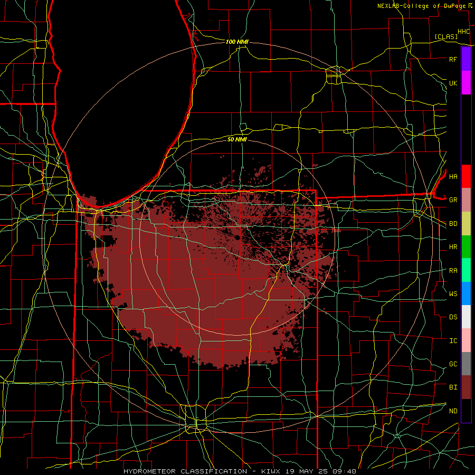The width and height of the screenshot is (475, 475).
Task: Click the light pink IC legend swatch
Action: pyautogui.click(x=466, y=340)
